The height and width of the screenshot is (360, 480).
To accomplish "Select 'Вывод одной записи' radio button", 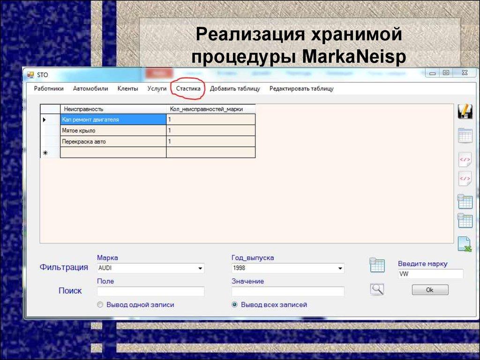I will pyautogui.click(x=99, y=305).
